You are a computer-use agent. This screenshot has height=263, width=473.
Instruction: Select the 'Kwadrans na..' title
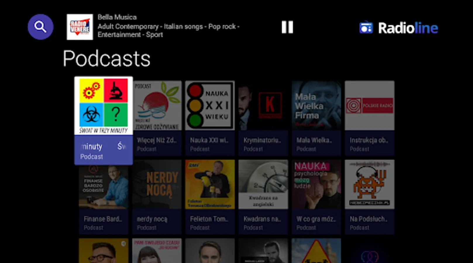tap(262, 219)
